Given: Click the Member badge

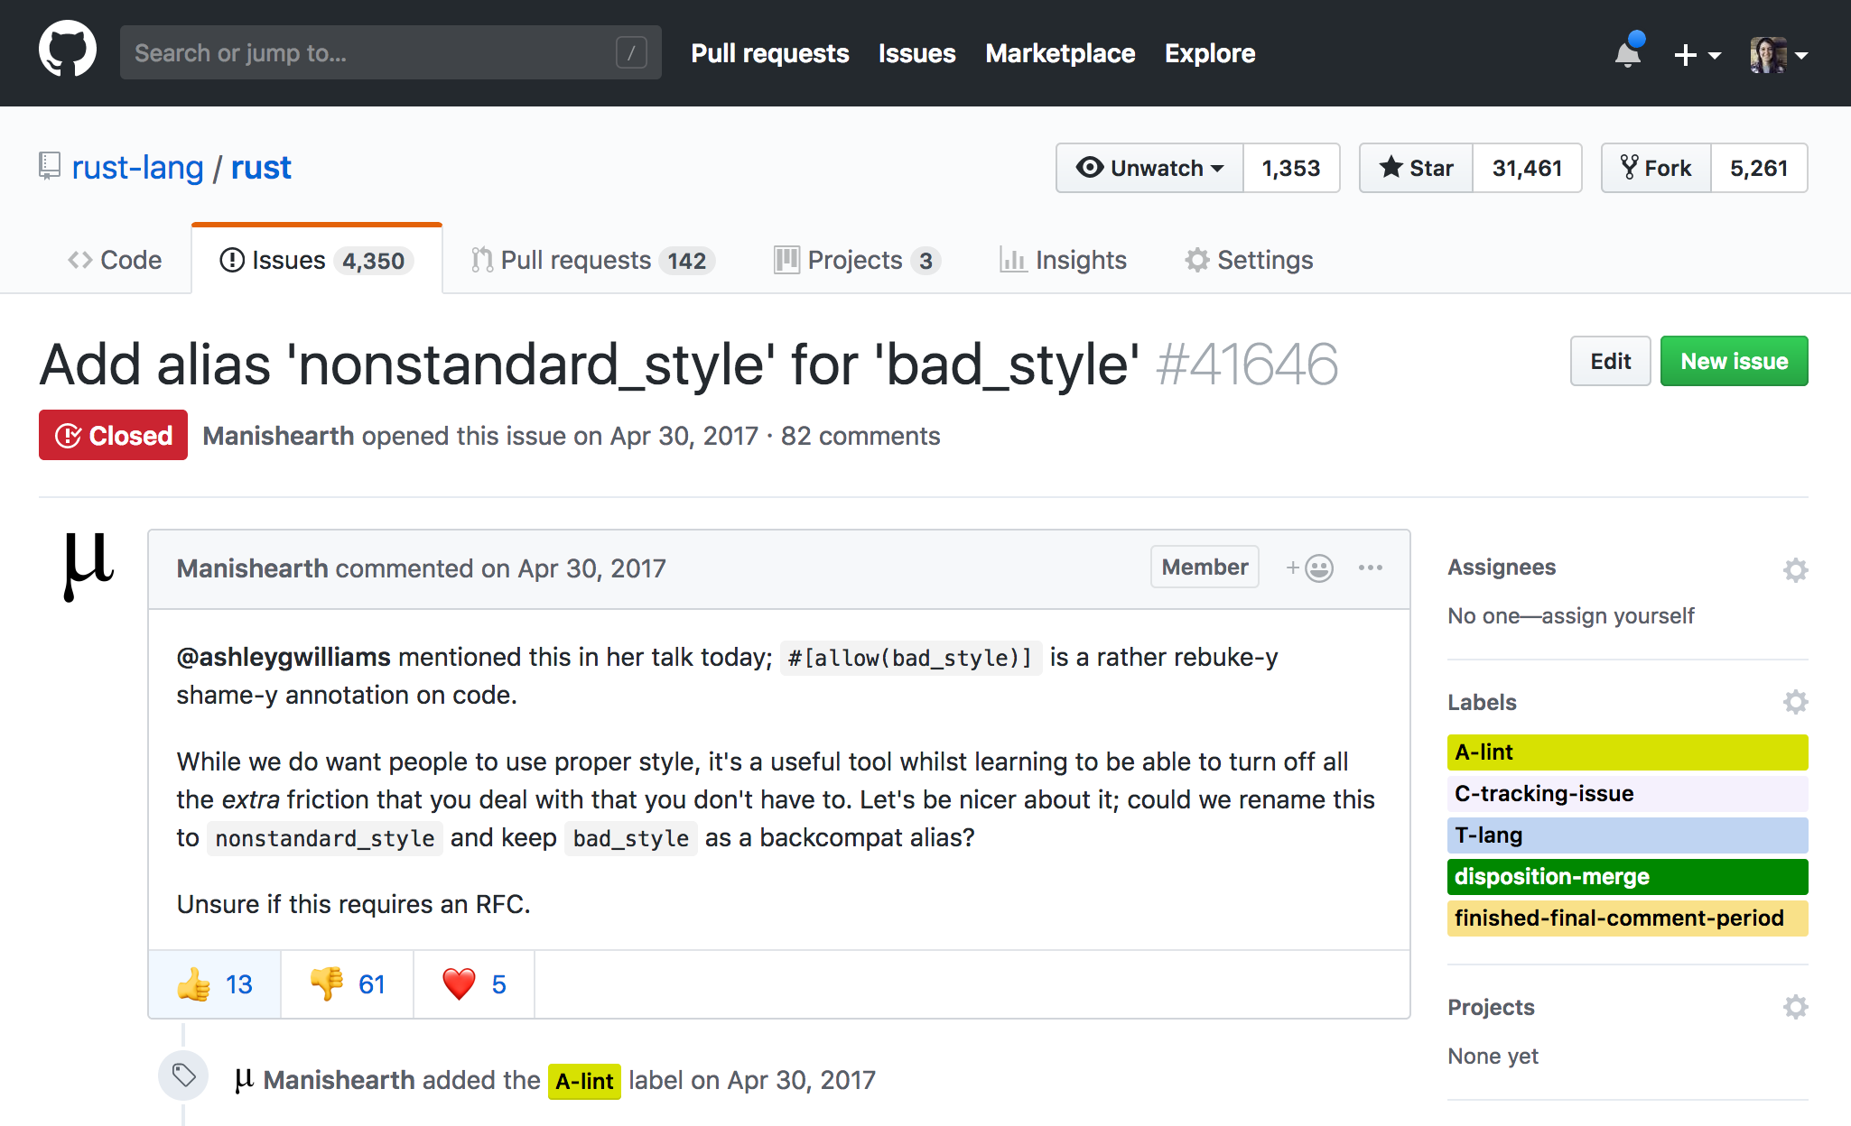Looking at the screenshot, I should pyautogui.click(x=1205, y=567).
